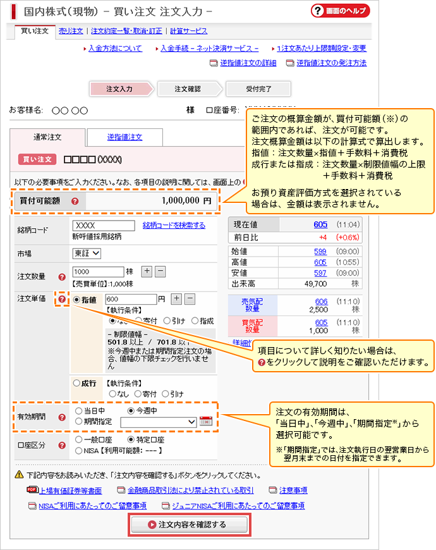Screen dimensions: 436x550
Task: Click 始値 price 599 link
Action: (320, 252)
